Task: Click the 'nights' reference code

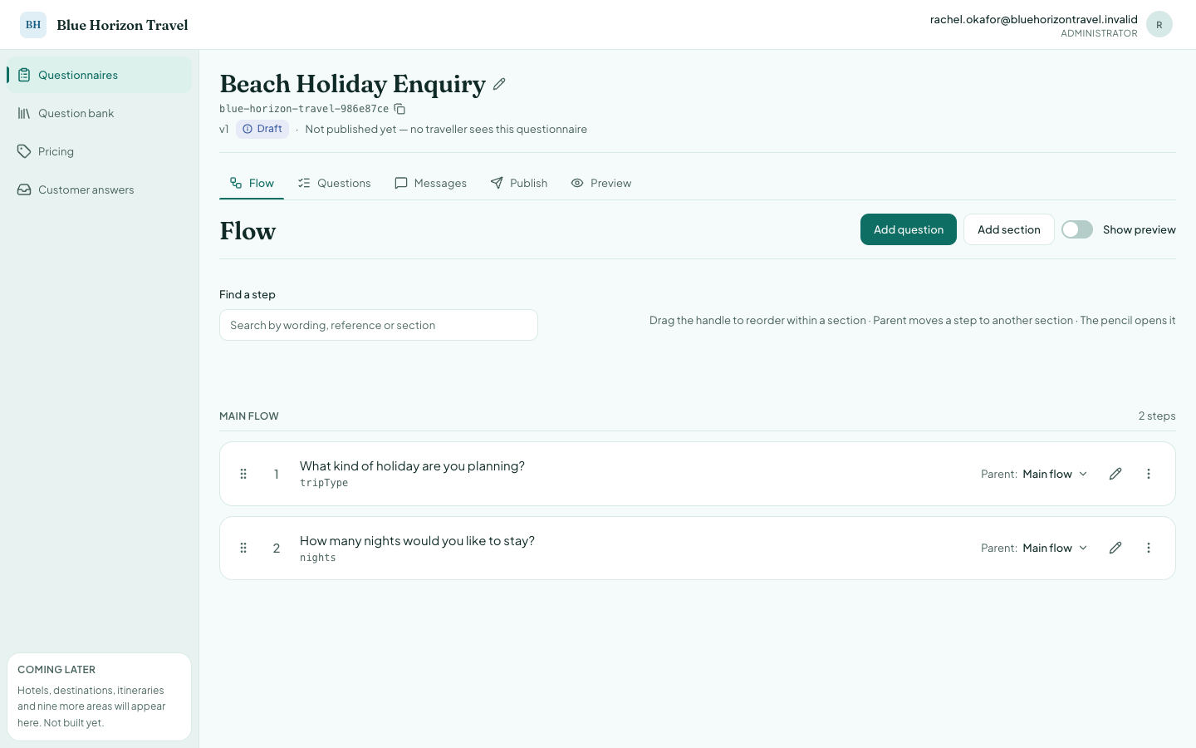Action: coord(318,558)
